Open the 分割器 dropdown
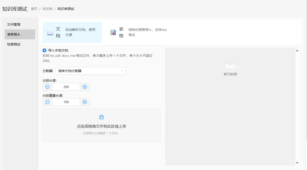 (90, 71)
